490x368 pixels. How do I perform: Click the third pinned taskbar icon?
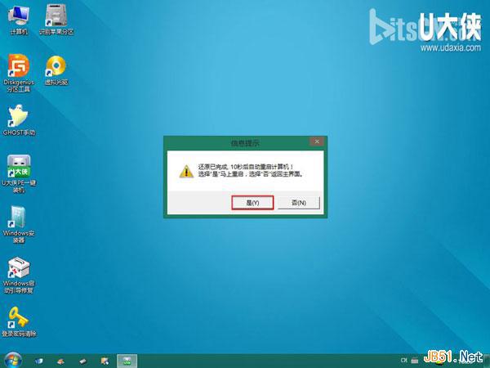(x=82, y=361)
